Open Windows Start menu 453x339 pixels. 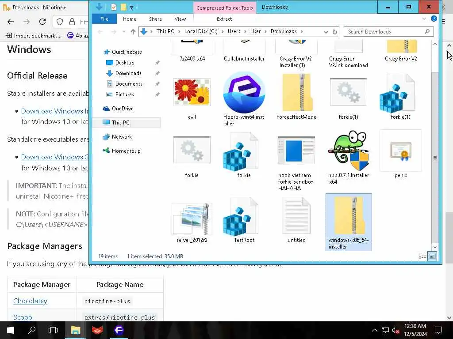click(x=11, y=330)
